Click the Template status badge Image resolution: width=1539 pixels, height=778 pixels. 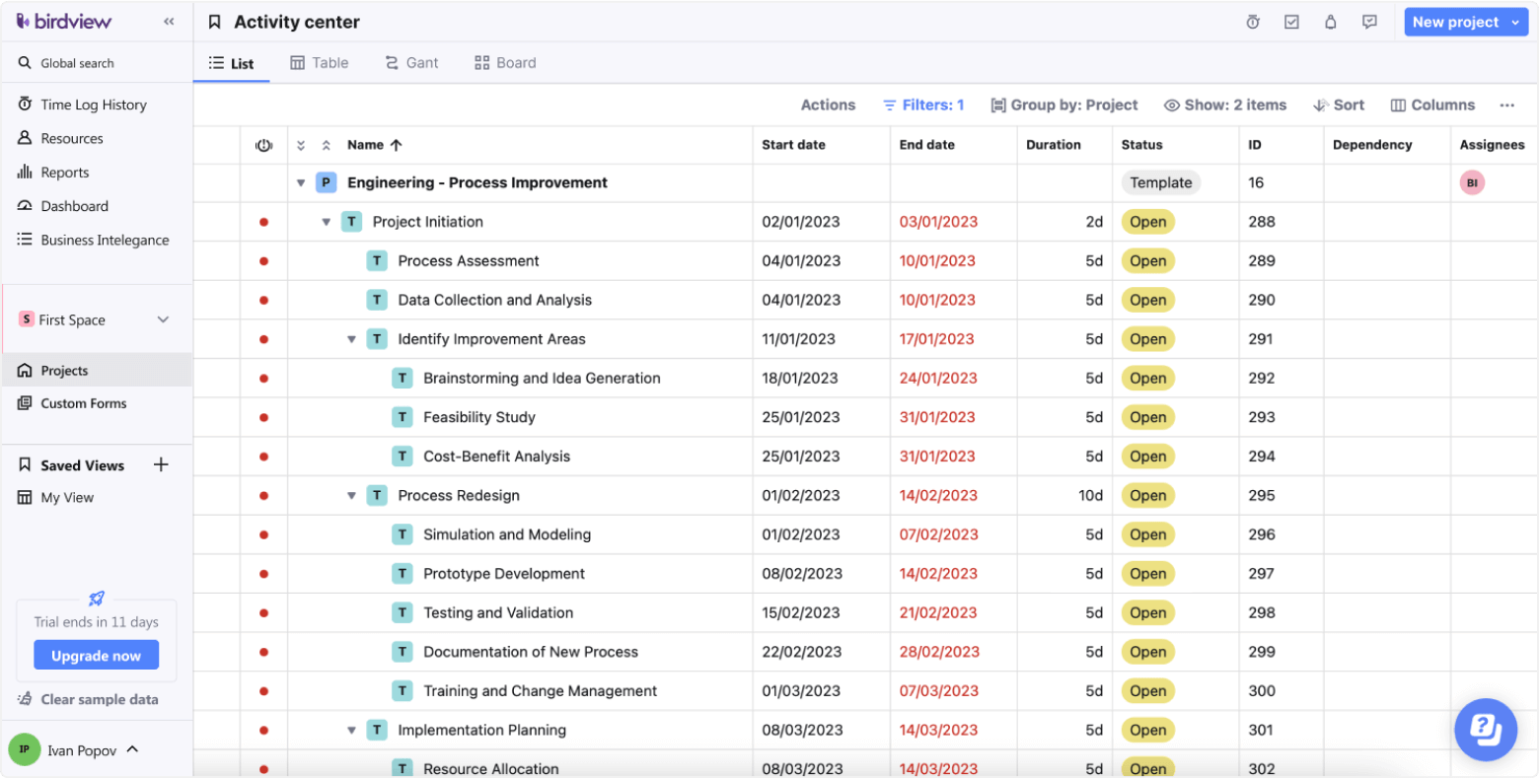(x=1160, y=182)
